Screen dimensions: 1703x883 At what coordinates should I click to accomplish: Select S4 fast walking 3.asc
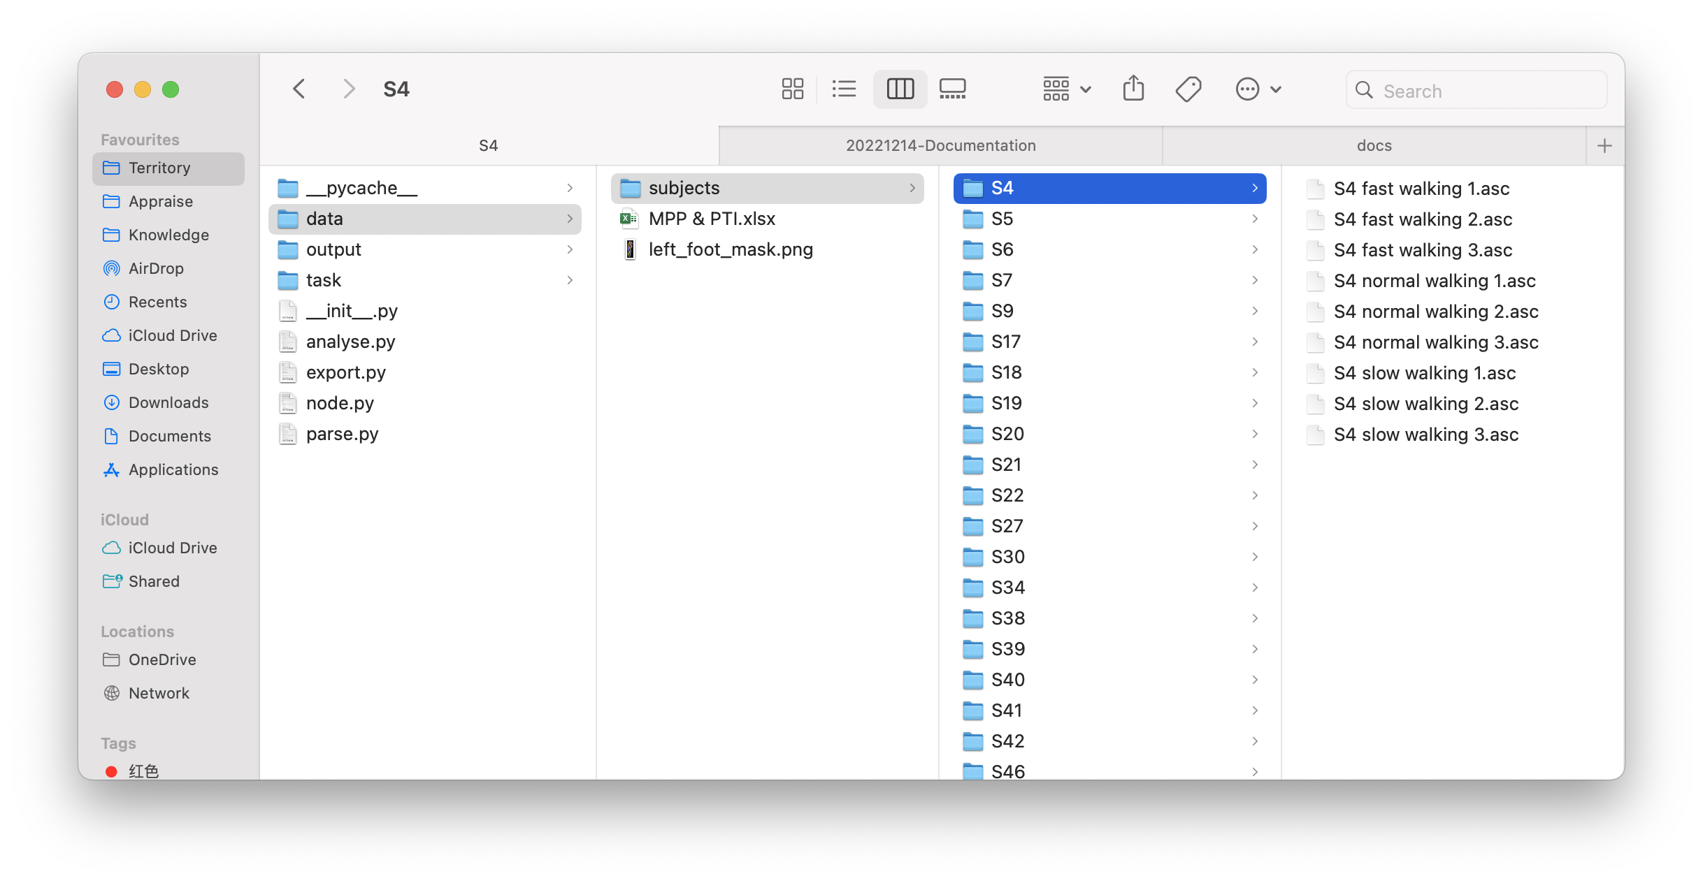click(x=1453, y=249)
